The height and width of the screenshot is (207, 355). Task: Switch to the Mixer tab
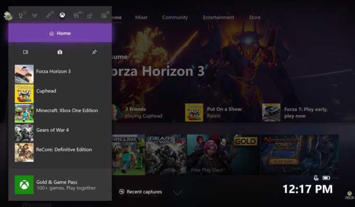pyautogui.click(x=141, y=17)
